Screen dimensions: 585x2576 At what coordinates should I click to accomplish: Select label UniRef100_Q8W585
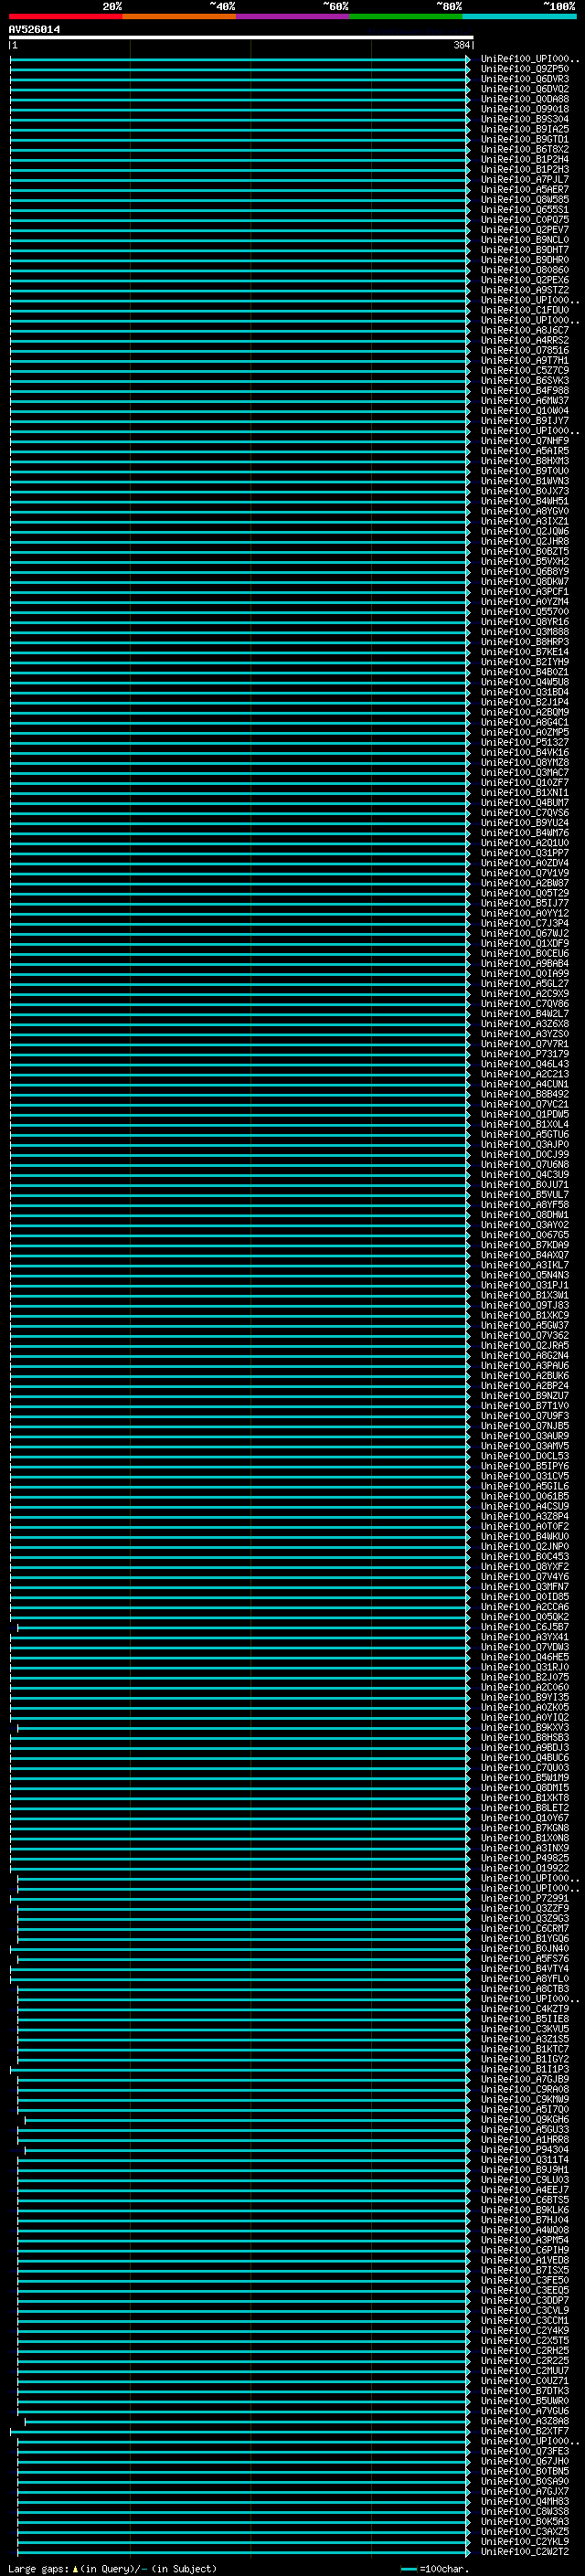524,200
